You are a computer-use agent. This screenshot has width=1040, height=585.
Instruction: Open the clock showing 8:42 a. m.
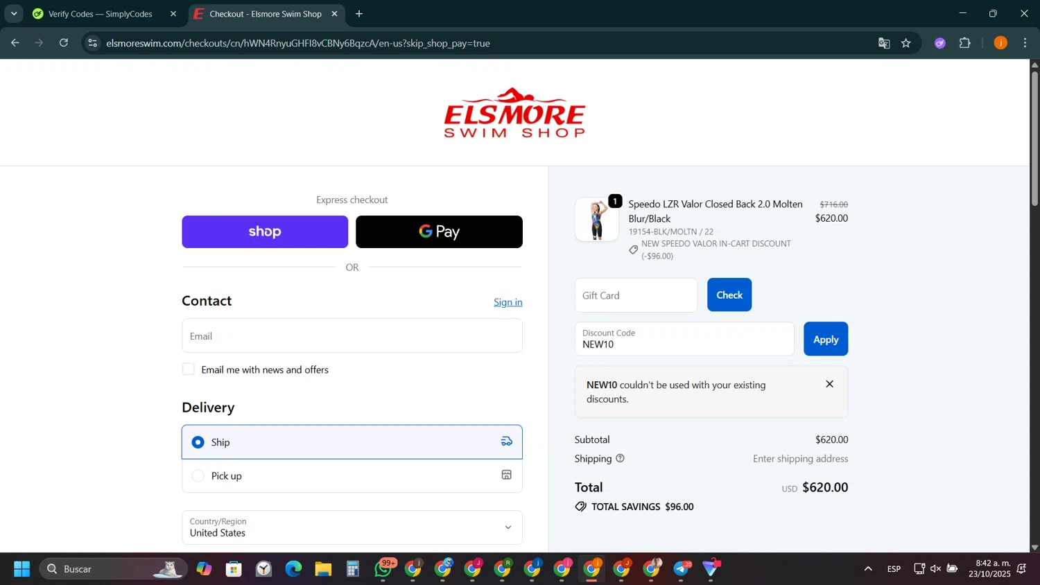click(989, 568)
